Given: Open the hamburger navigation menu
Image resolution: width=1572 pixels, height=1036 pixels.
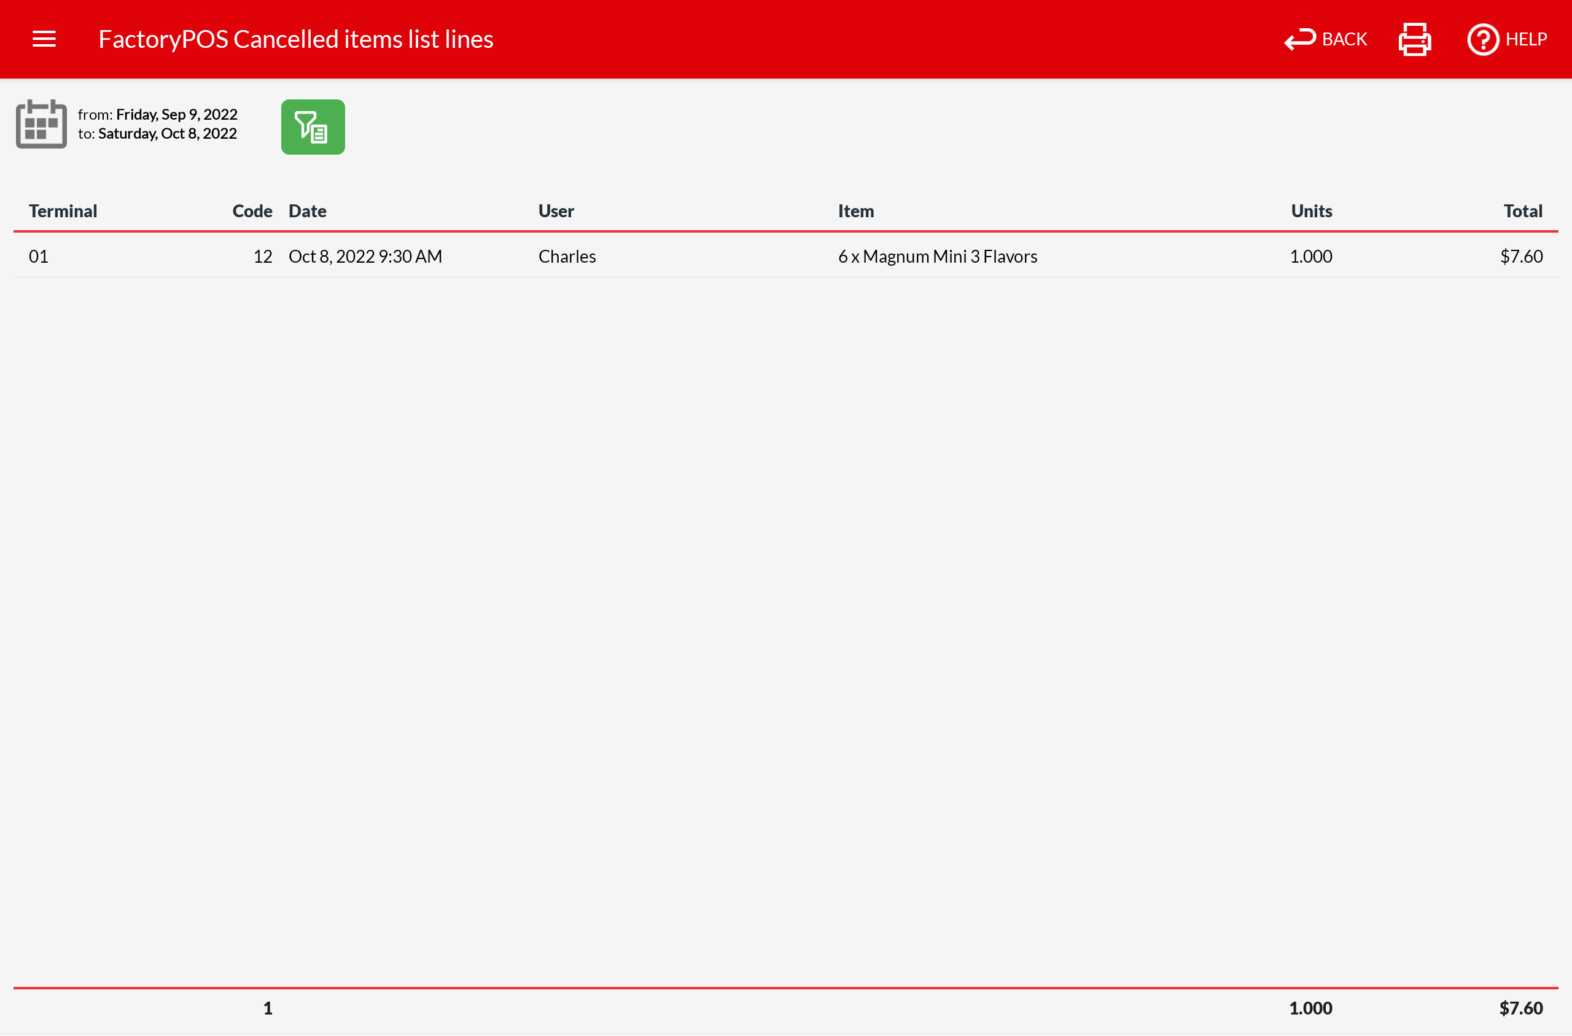Looking at the screenshot, I should click(x=44, y=39).
